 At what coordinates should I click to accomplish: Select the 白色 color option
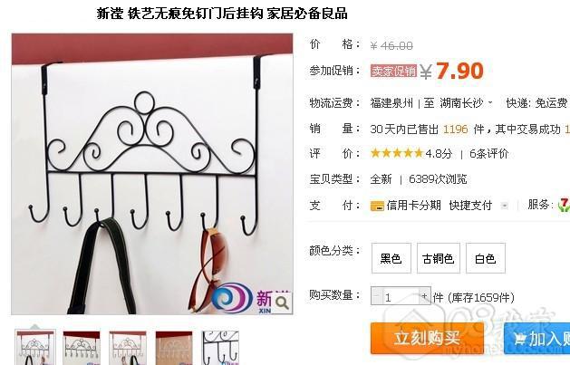(486, 258)
